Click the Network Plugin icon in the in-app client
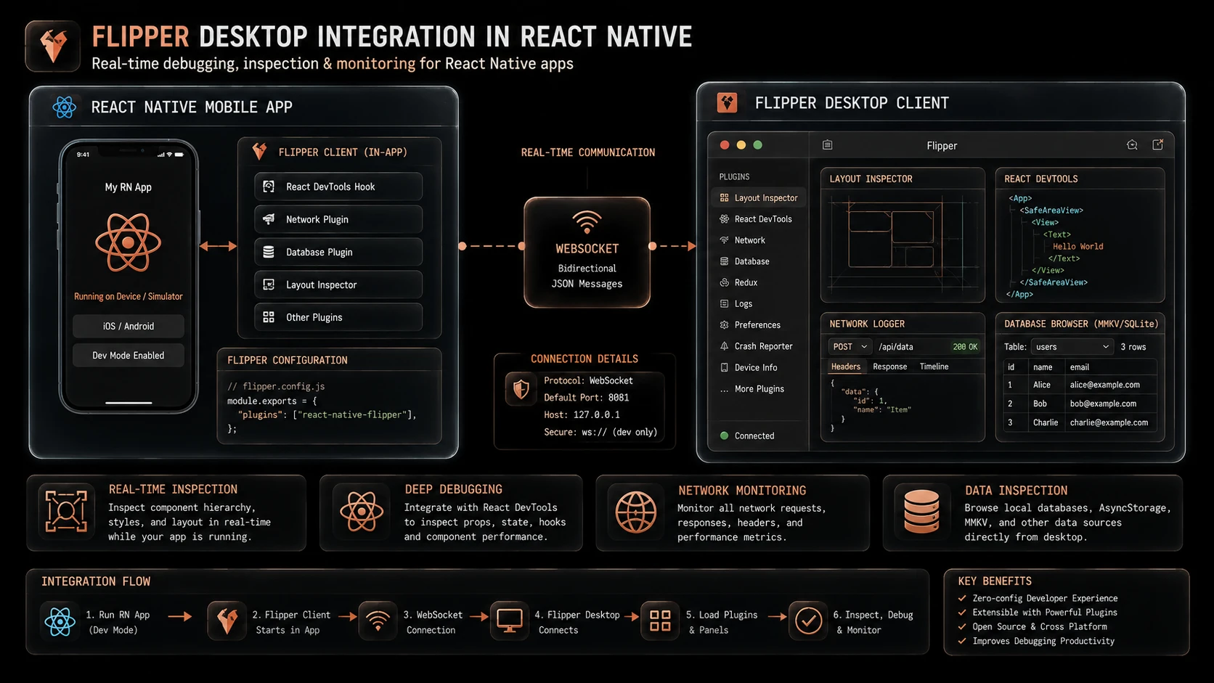Screen dimensions: 1214x683 [269, 219]
